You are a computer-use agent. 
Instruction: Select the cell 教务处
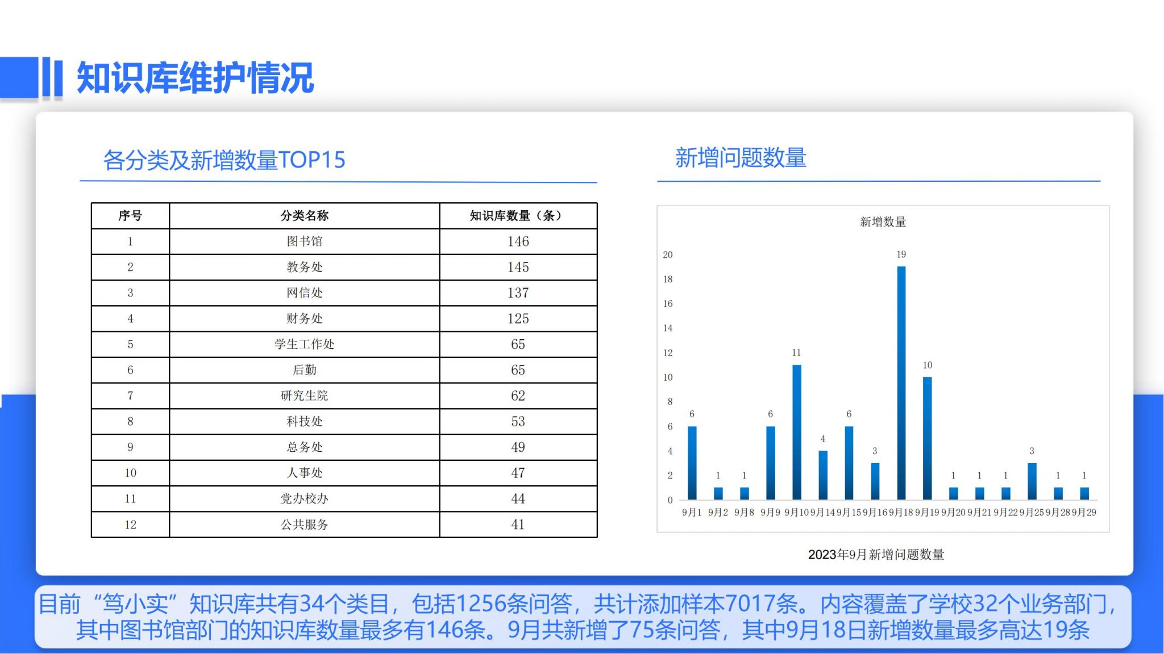[305, 267]
